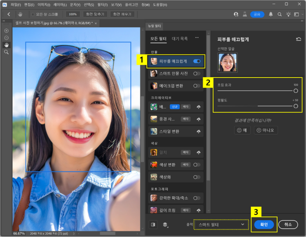Open the 레이어(L) menu

[60, 4]
